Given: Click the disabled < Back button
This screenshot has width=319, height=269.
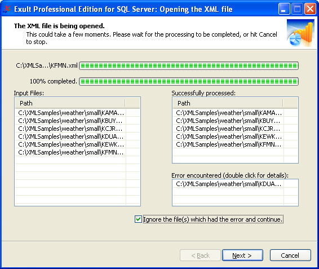Looking at the screenshot, I should click(x=200, y=255).
